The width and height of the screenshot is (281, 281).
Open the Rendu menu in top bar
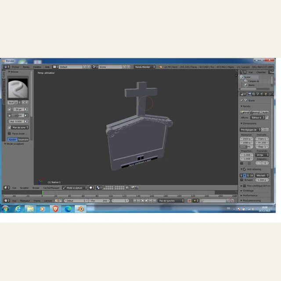click(26, 67)
